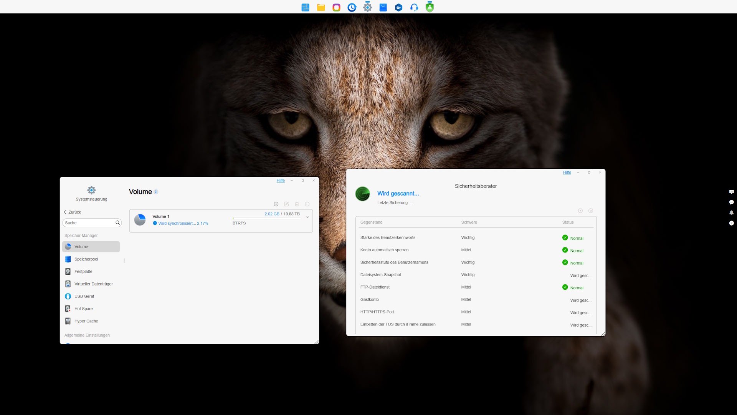Click the Hilfe link in Storage Manager

point(281,180)
